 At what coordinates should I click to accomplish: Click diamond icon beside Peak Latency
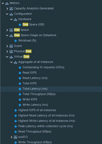click(16, 126)
